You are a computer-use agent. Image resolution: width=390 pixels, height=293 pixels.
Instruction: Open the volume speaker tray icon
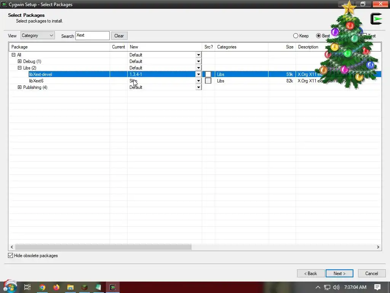coord(336,287)
